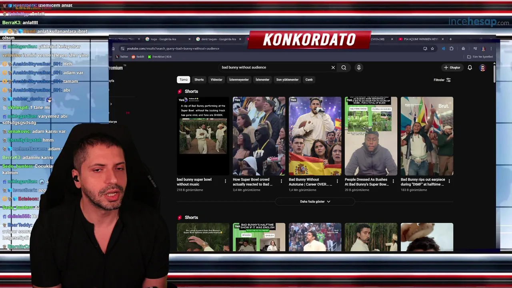The height and width of the screenshot is (288, 512).
Task: Open a new browser tab
Action: coord(450,39)
